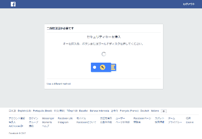Select Tiếng Việt language
This screenshot has width=202, height=139.
(x=72, y=111)
